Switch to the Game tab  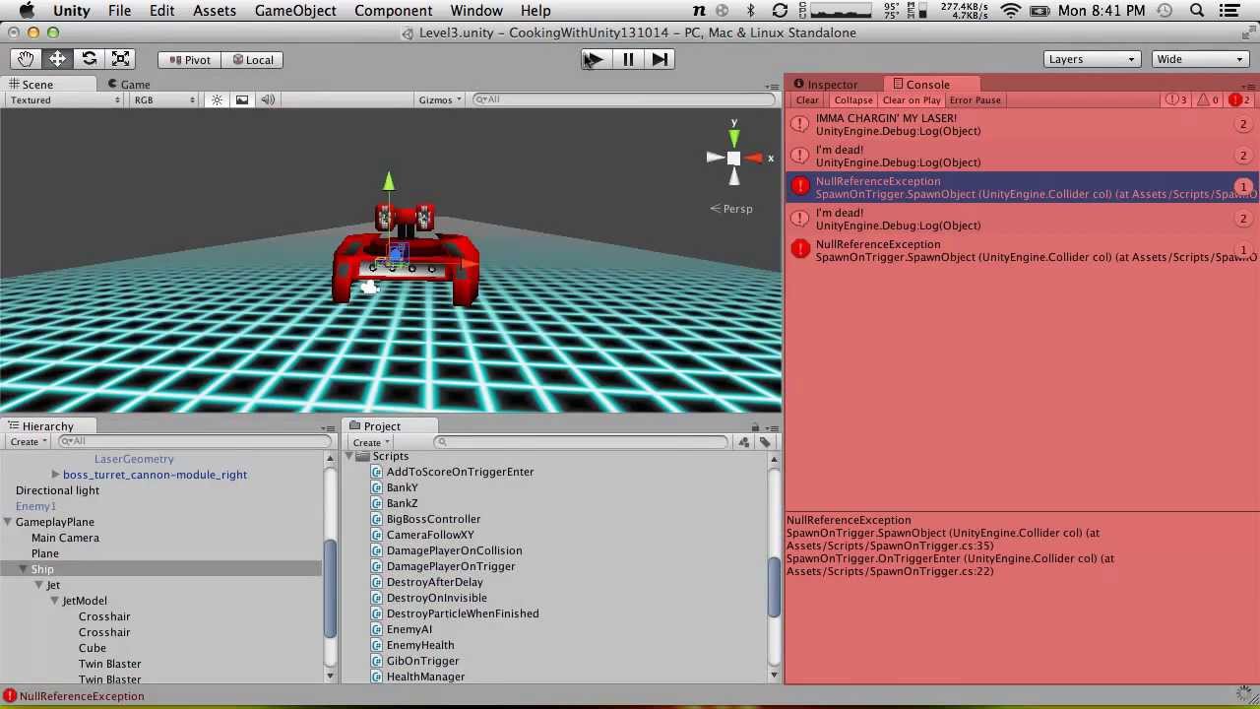129,85
